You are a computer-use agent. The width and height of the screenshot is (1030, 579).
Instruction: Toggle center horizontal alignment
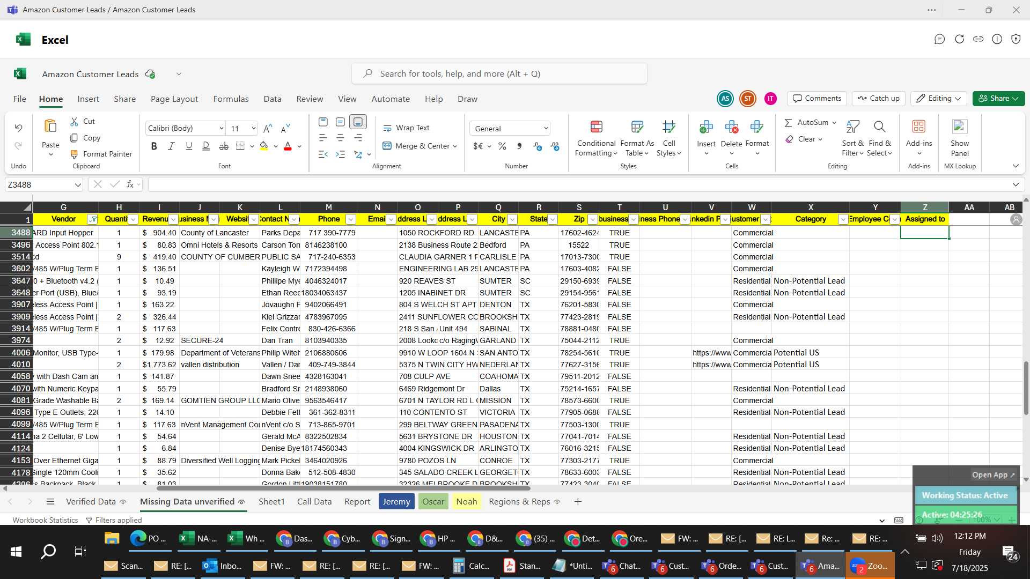pyautogui.click(x=340, y=138)
